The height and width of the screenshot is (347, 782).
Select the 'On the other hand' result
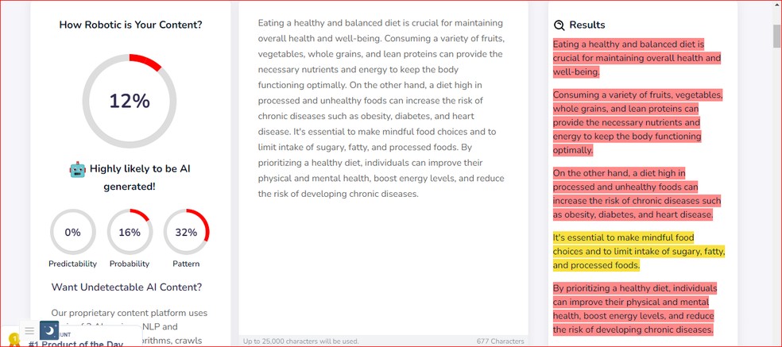[x=637, y=194]
